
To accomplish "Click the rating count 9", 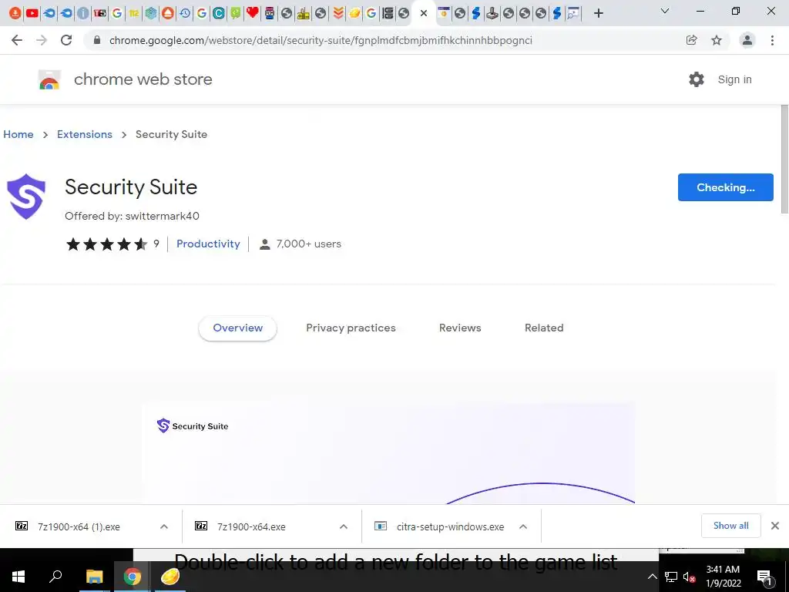I will pyautogui.click(x=156, y=244).
